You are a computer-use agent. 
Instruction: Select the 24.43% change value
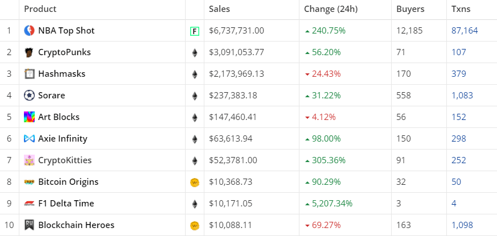click(326, 74)
